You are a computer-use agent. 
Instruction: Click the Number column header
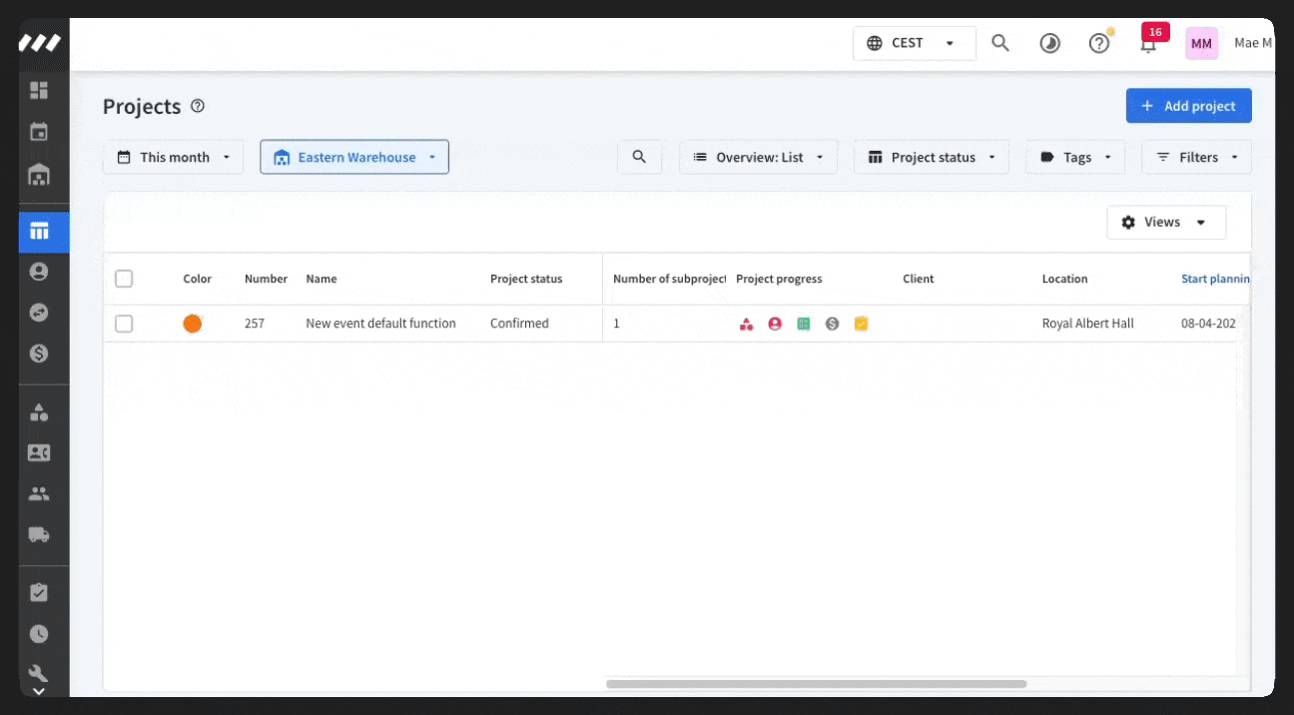coord(266,279)
